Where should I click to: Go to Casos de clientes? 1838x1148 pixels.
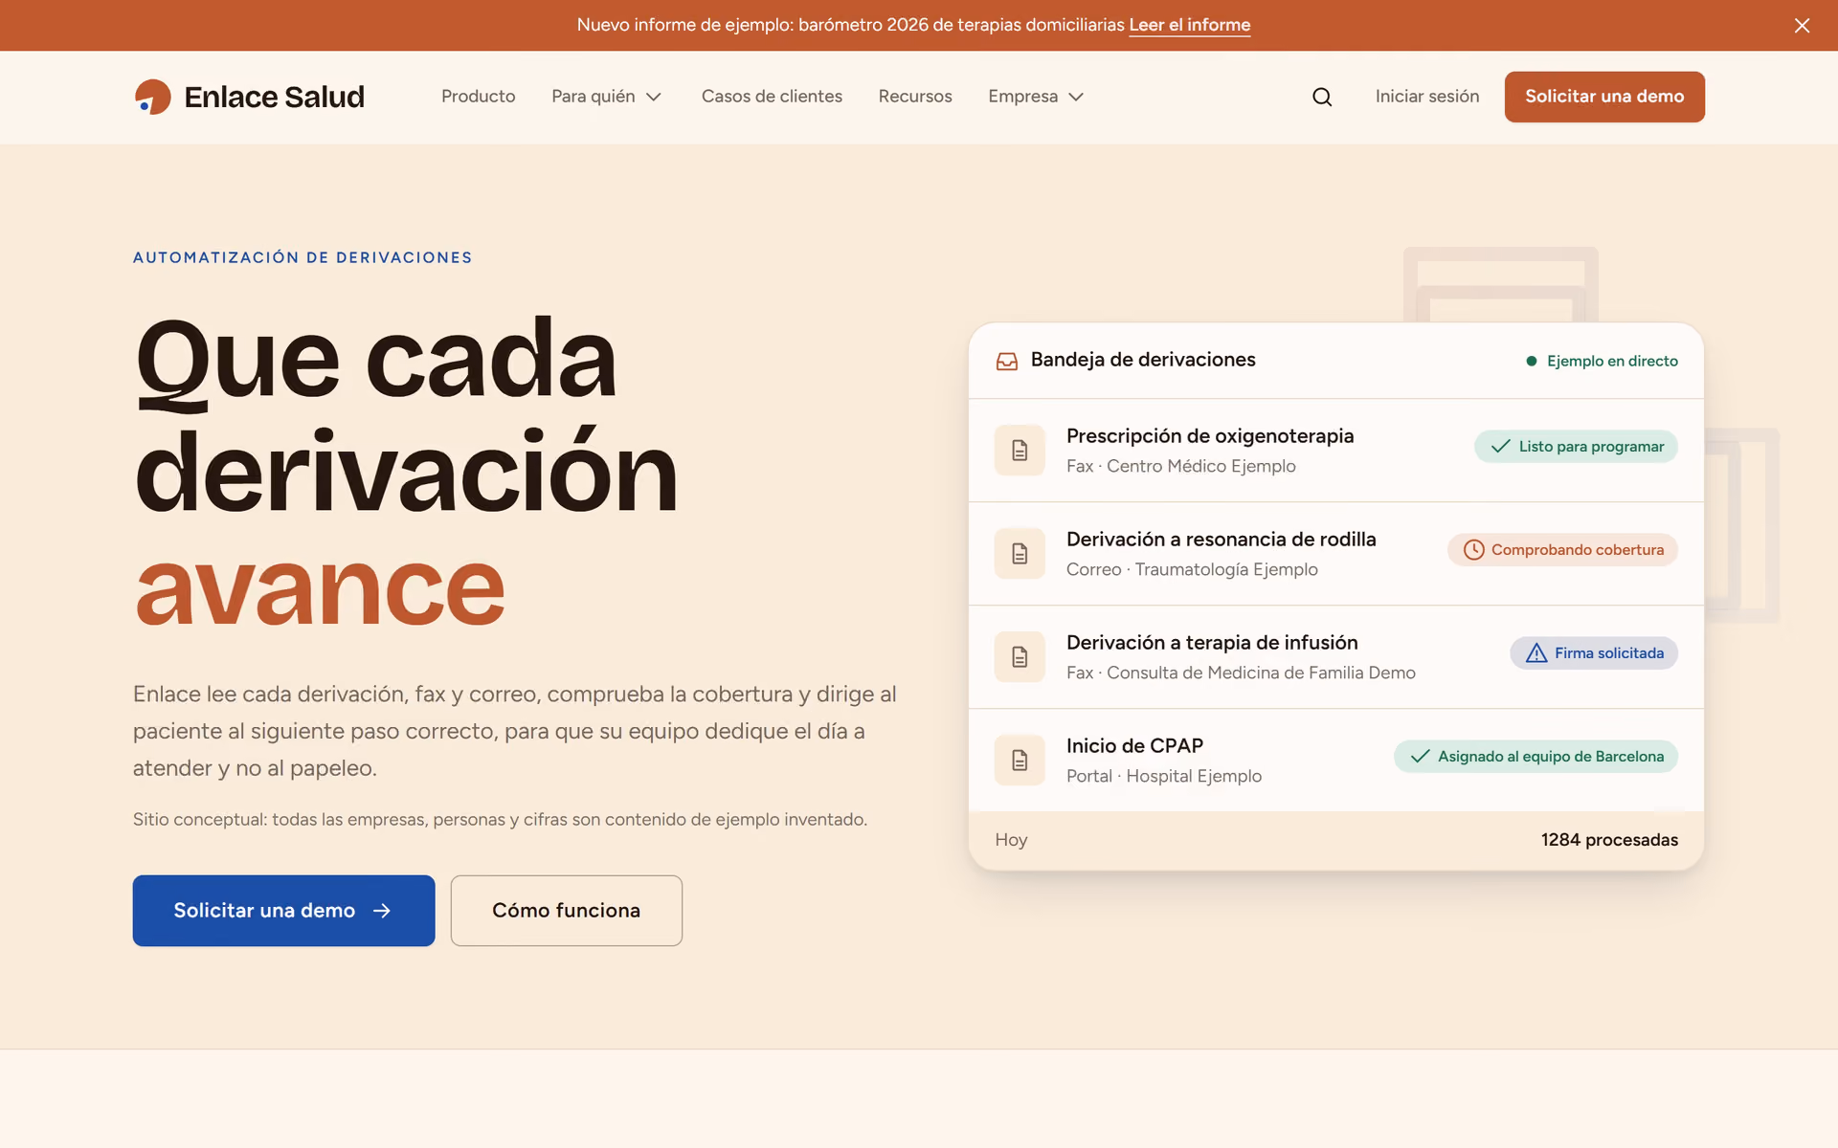pyautogui.click(x=772, y=97)
